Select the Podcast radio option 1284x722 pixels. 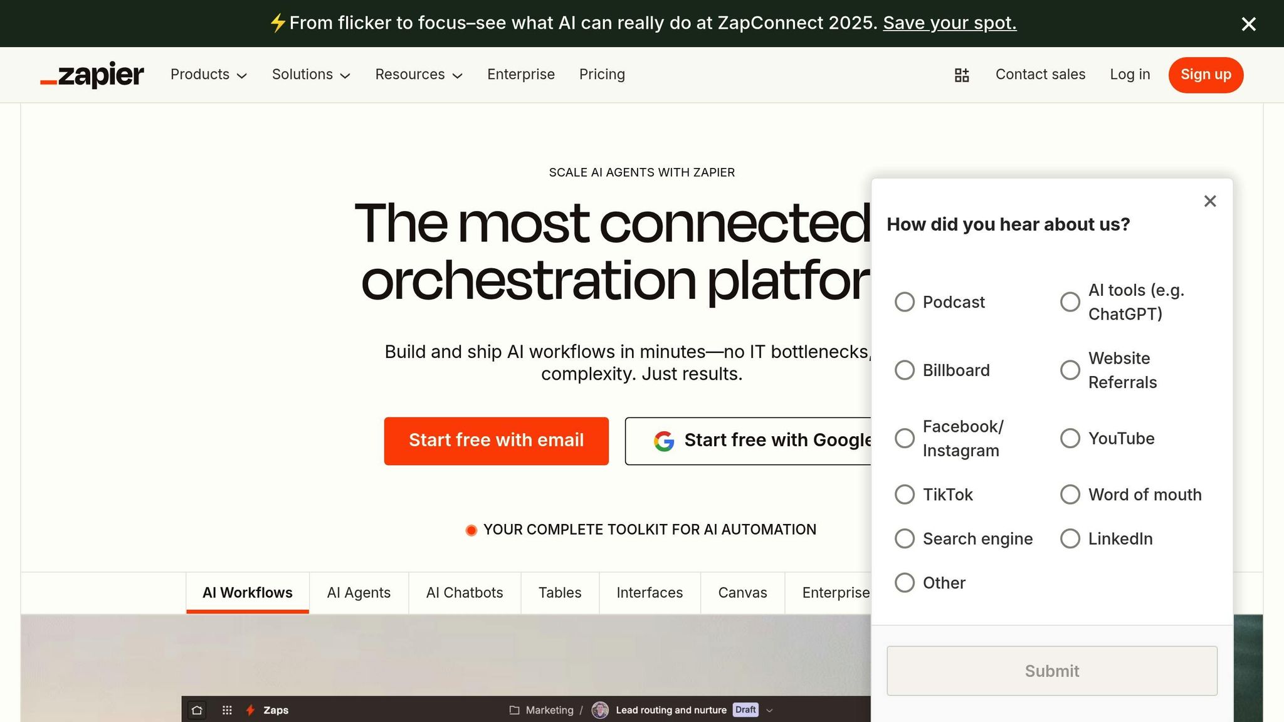coord(905,302)
